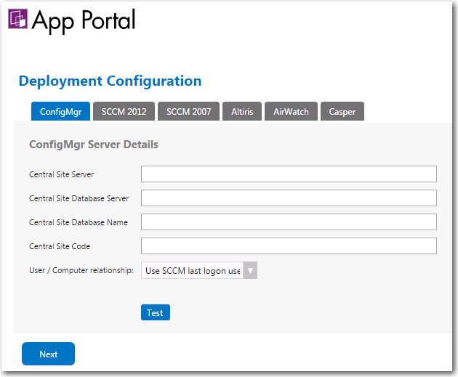Click the Central Site Server label
Image resolution: width=458 pixels, height=377 pixels.
coord(61,174)
